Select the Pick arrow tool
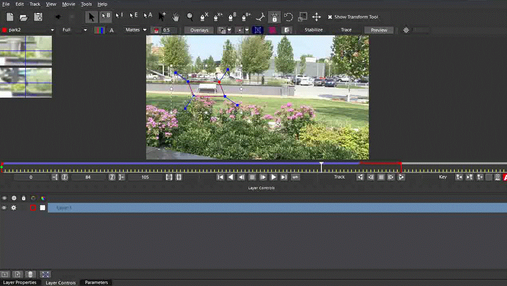Screen dimensions: 507x286 91,17
